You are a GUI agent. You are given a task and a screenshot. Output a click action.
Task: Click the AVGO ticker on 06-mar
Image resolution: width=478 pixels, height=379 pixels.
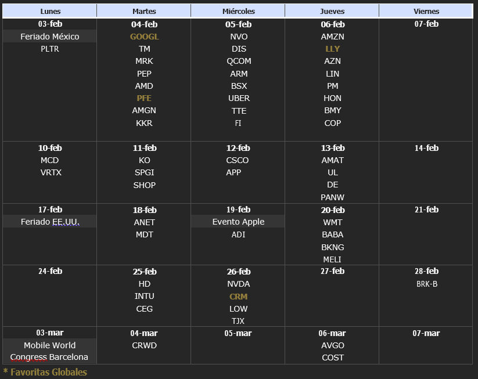click(333, 345)
